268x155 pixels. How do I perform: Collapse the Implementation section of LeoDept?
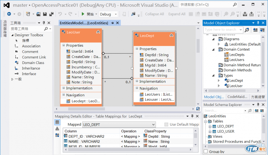point(137,81)
